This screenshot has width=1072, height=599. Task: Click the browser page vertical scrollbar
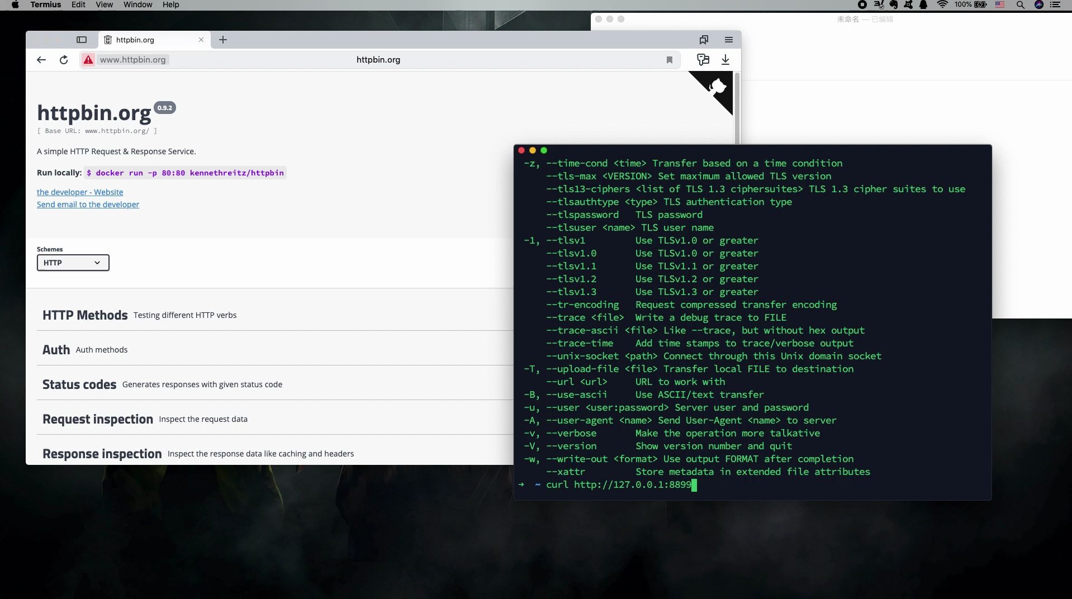pyautogui.click(x=737, y=109)
